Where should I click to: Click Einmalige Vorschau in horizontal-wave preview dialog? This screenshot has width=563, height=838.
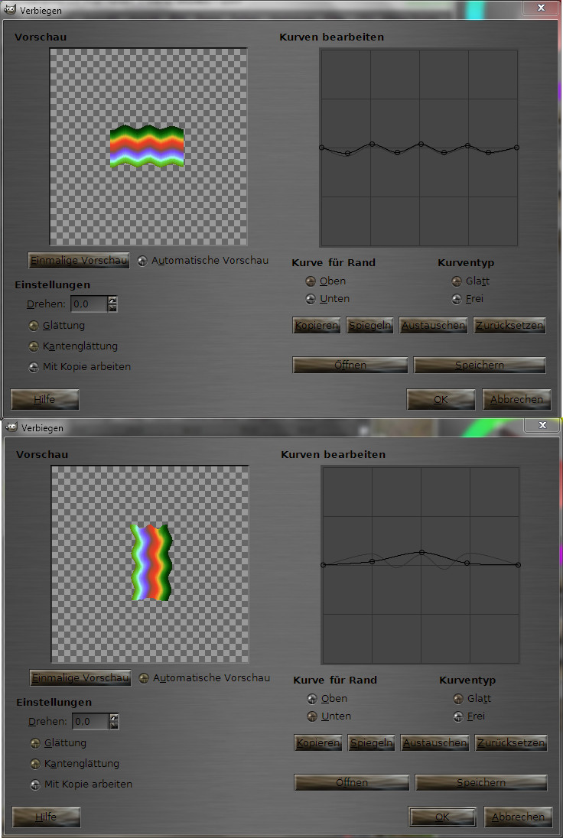[x=79, y=260]
